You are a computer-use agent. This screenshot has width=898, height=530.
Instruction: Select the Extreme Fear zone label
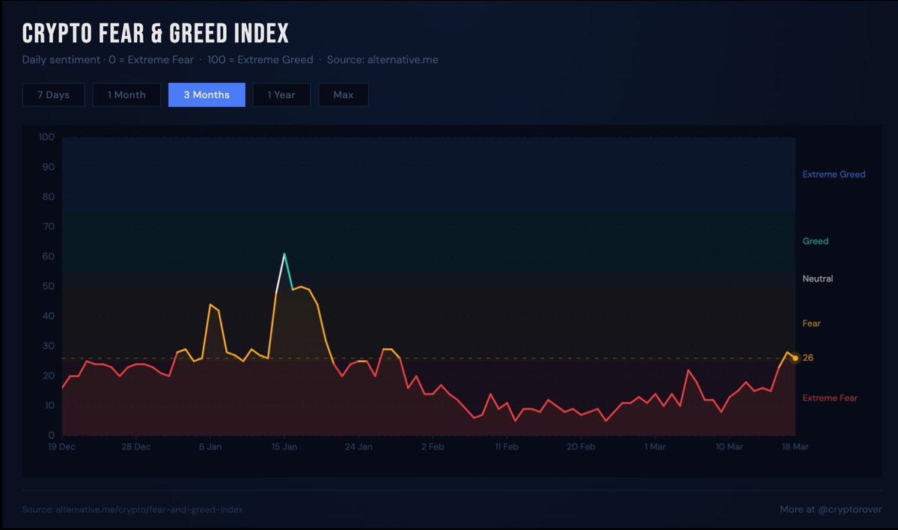coord(830,397)
